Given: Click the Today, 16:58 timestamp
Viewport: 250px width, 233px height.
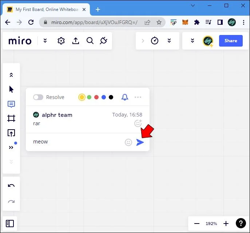Looking at the screenshot, I should pos(127,115).
